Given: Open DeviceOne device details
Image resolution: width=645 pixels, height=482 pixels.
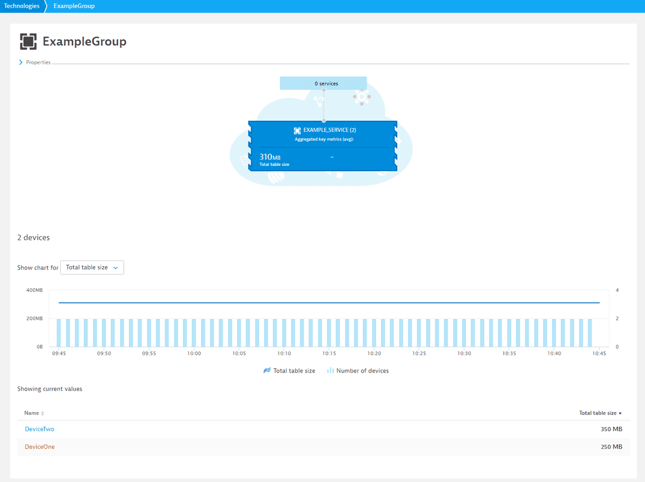Looking at the screenshot, I should coord(39,447).
